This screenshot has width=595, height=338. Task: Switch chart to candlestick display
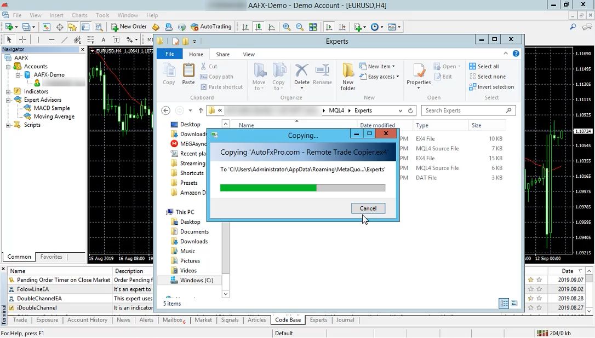click(258, 27)
